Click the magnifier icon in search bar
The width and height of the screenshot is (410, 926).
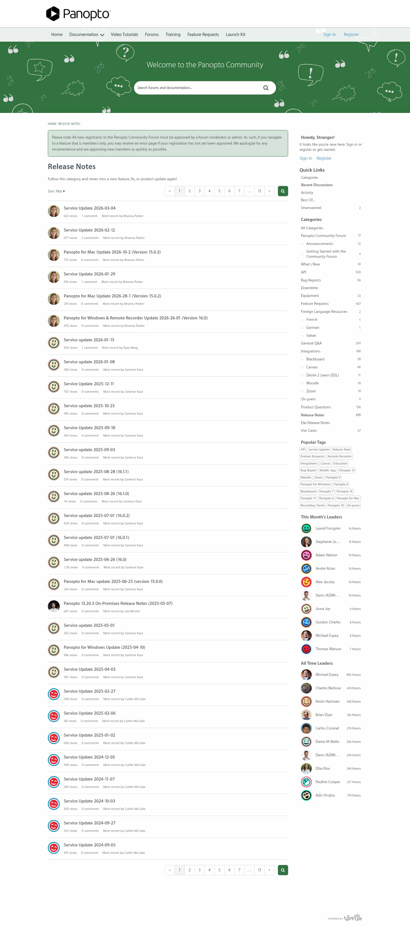pyautogui.click(x=266, y=88)
